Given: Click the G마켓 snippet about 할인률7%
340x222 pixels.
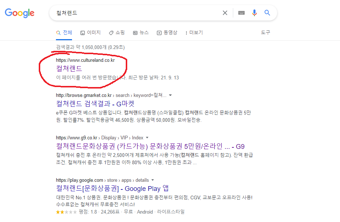Looking at the screenshot, I should 154,116.
